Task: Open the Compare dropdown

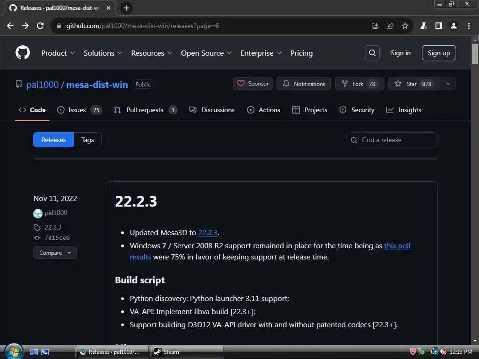Action: [x=55, y=253]
